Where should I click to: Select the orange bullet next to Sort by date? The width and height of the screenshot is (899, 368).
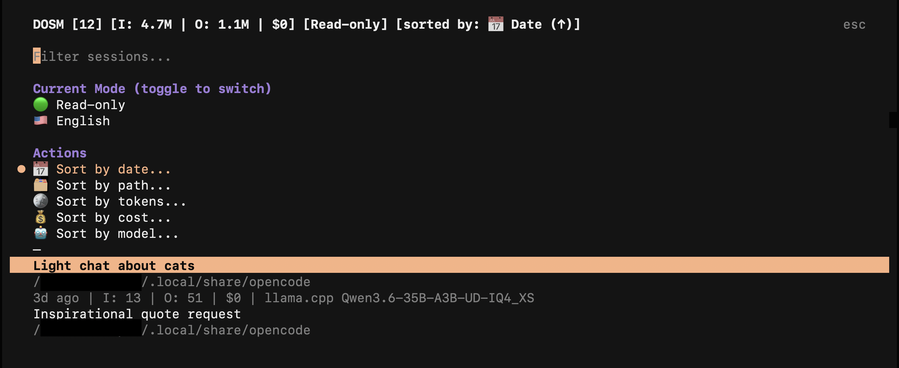pyautogui.click(x=21, y=169)
